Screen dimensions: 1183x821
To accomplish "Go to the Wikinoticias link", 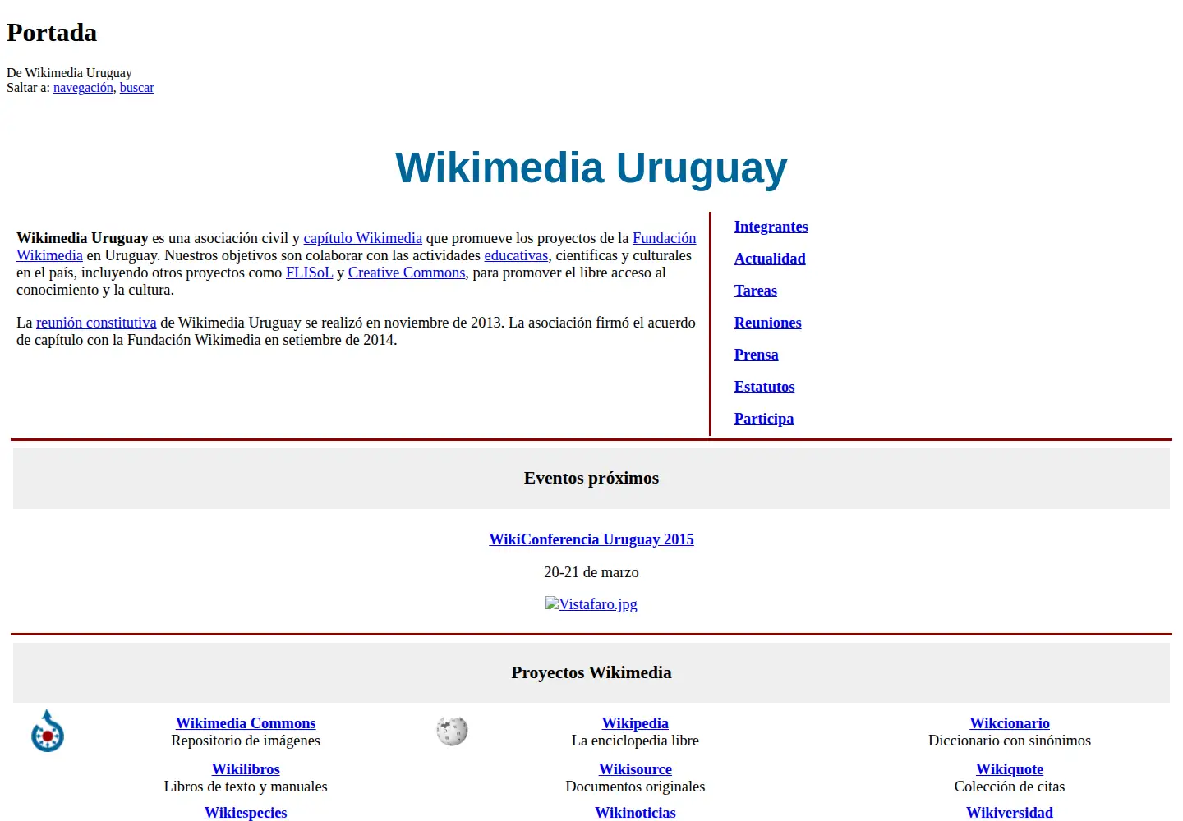I will point(635,813).
